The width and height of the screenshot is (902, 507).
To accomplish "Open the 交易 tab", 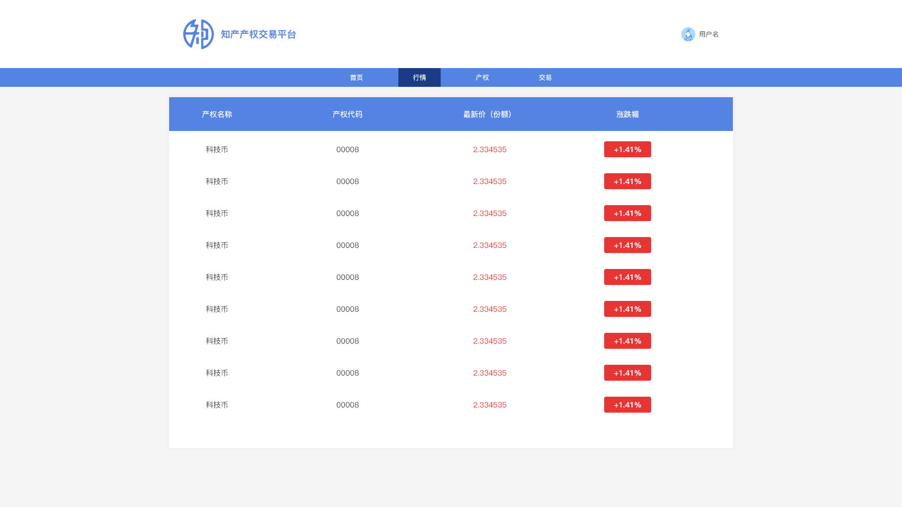I will point(545,77).
